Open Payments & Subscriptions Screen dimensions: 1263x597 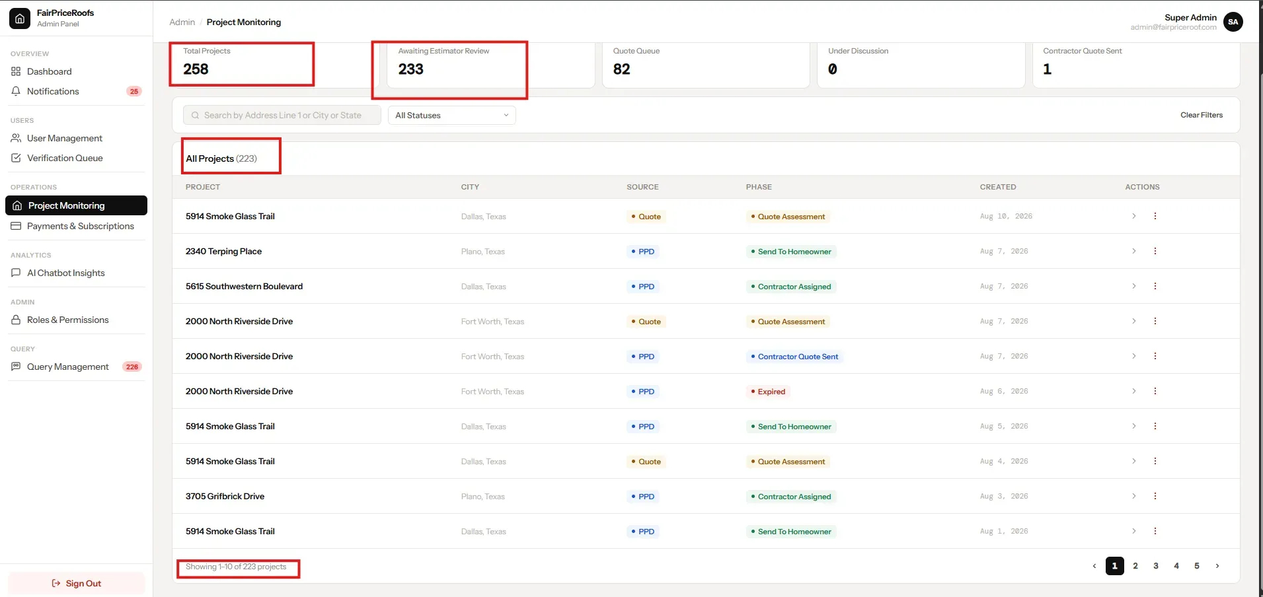76,226
